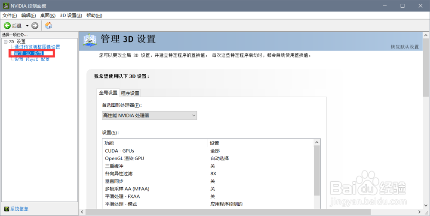Click the 设置 column header
The width and height of the screenshot is (430, 216).
[x=261, y=143]
